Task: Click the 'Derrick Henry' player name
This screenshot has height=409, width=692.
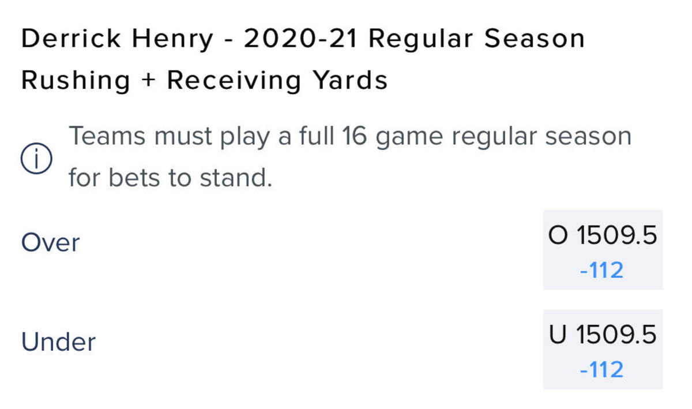Action: pos(117,39)
